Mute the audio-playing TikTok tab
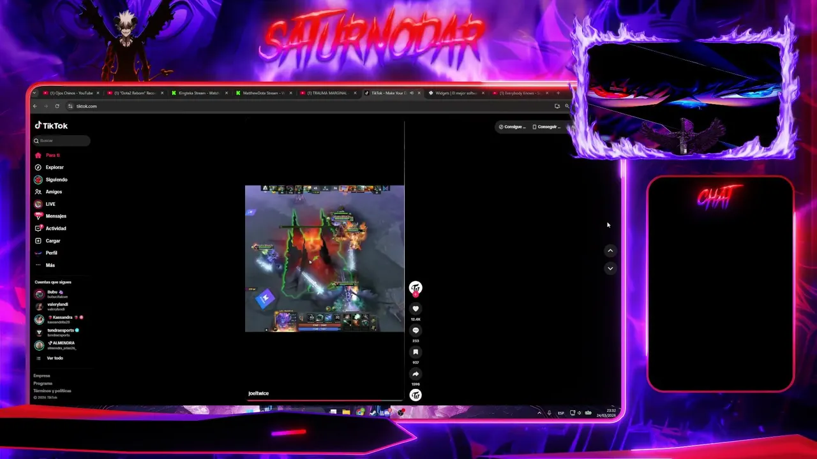This screenshot has width=817, height=459. coord(411,93)
